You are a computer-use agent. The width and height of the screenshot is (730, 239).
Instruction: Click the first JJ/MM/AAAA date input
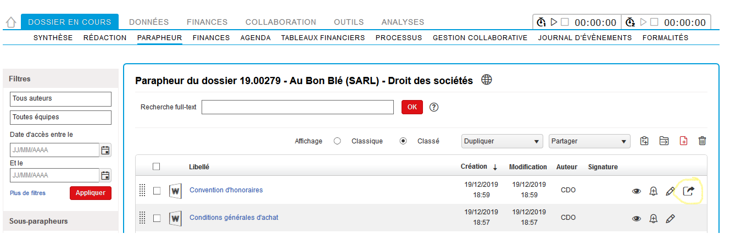(x=54, y=150)
